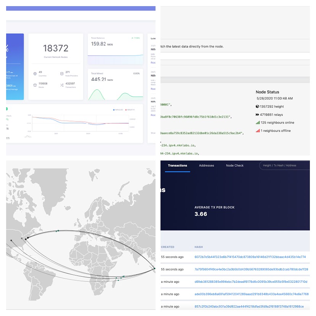Open transaction hash starting d6feb361288385
Image resolution: width=316 pixels, height=316 pixels.
[x=251, y=282]
